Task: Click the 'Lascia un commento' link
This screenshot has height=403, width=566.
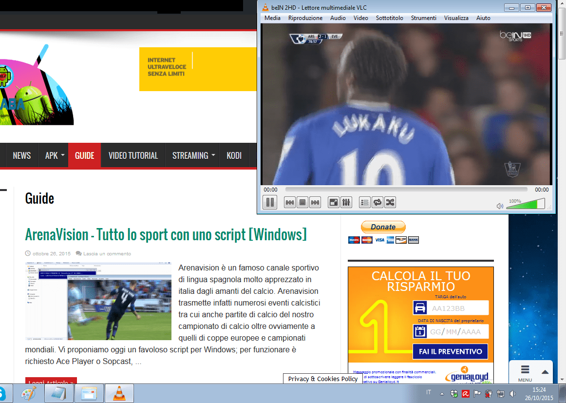Action: click(107, 254)
